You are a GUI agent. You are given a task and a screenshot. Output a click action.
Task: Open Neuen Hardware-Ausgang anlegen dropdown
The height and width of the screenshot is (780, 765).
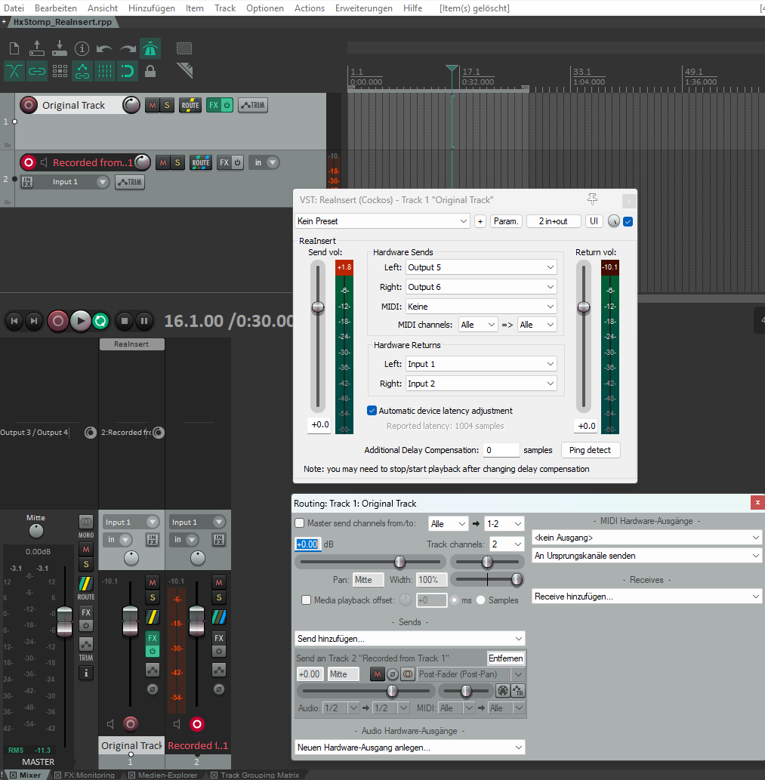point(410,748)
